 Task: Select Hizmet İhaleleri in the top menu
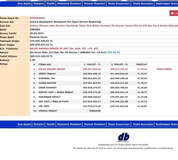[94, 3]
